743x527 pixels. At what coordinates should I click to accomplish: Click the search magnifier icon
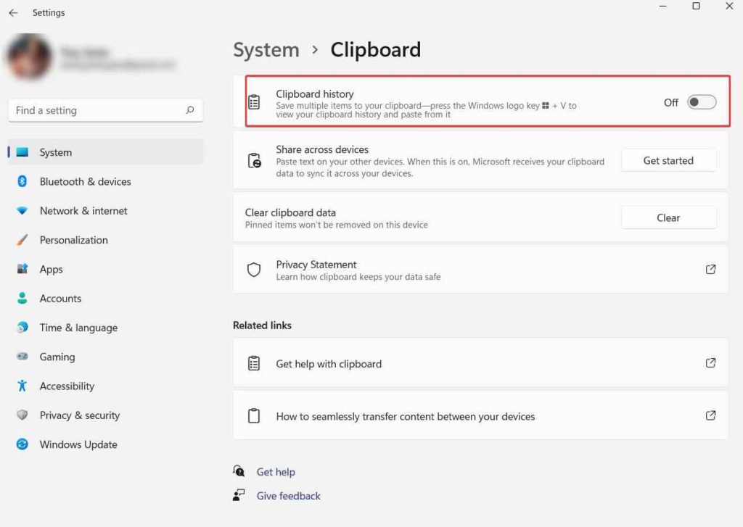pos(189,110)
